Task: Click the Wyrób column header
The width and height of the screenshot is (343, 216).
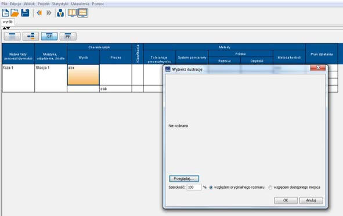Action: pyautogui.click(x=83, y=57)
